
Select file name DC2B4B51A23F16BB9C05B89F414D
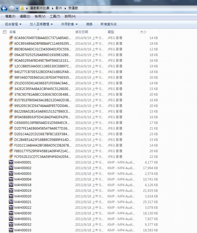[43, 140]
